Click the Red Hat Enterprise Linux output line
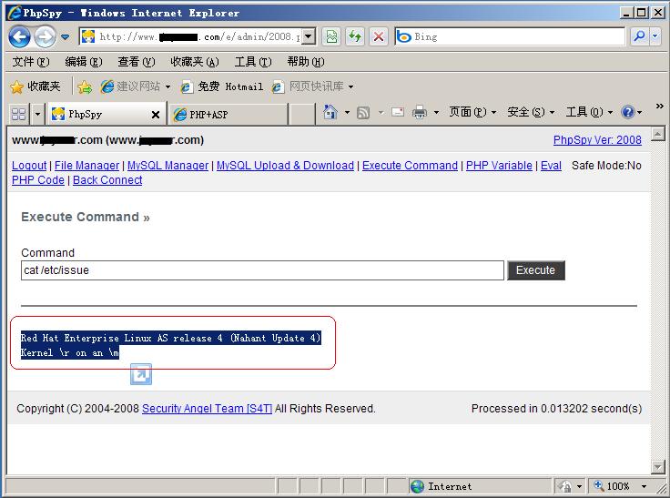This screenshot has width=670, height=498. tap(170, 338)
